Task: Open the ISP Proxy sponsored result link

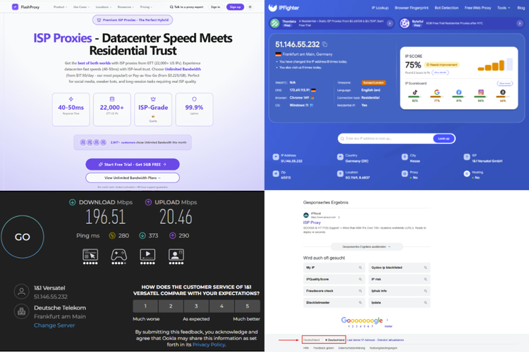Action: coord(312,222)
